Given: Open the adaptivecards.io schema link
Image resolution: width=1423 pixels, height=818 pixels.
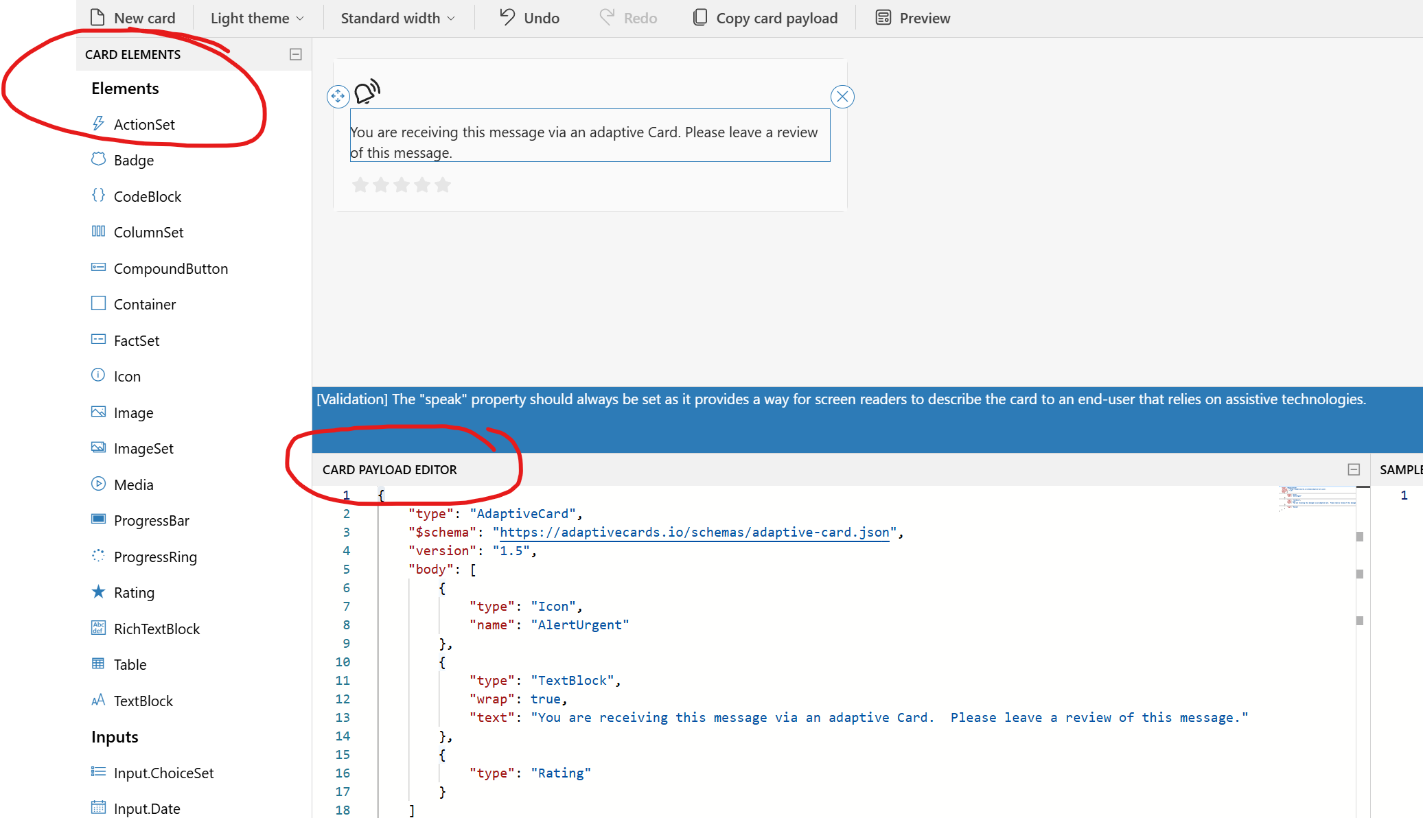Looking at the screenshot, I should click(694, 532).
